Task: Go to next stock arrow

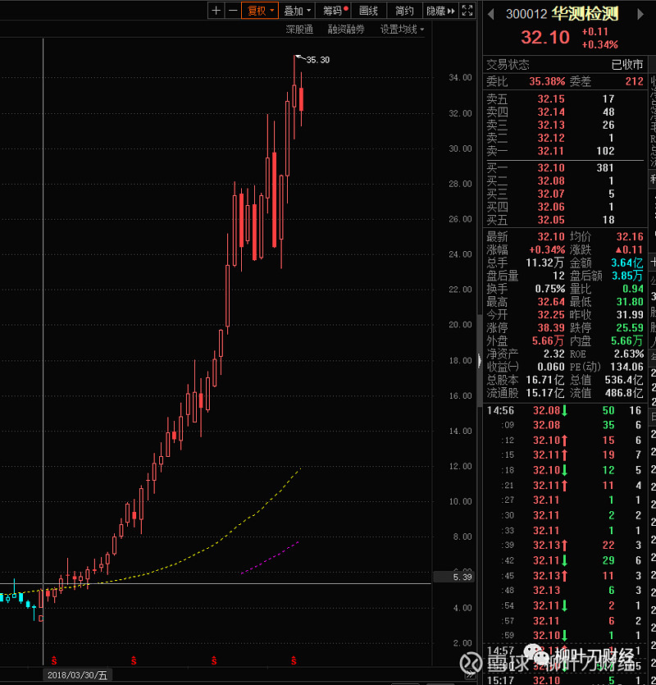Action: (640, 15)
